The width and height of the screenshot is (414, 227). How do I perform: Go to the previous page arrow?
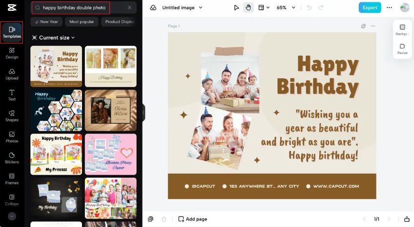pos(364,219)
